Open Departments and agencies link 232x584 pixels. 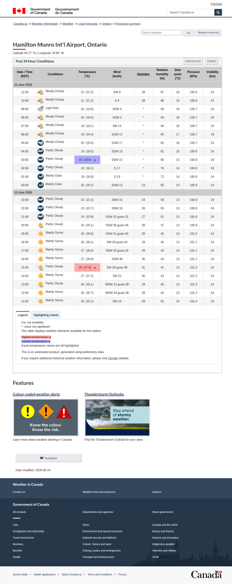pos(98,511)
